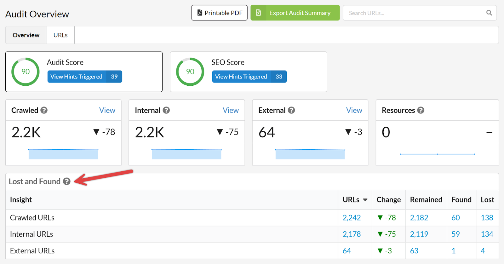
Task: Click the Crawled trend sparkline chart
Action: (63, 154)
